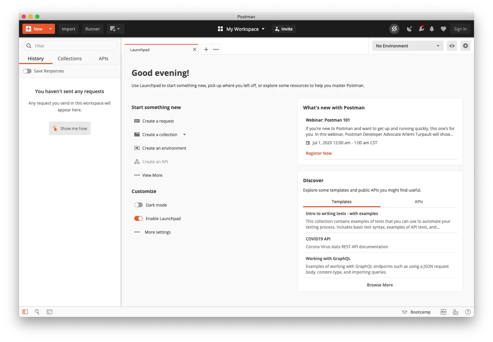493x342 pixels.
Task: Open the help question mark icon
Action: point(468,312)
